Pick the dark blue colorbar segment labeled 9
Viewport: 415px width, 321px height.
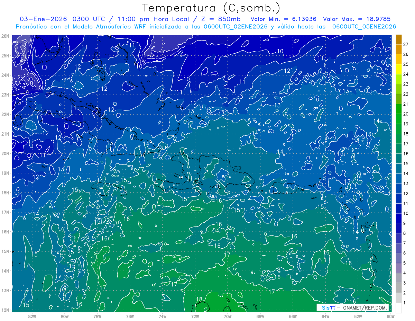click(399, 219)
